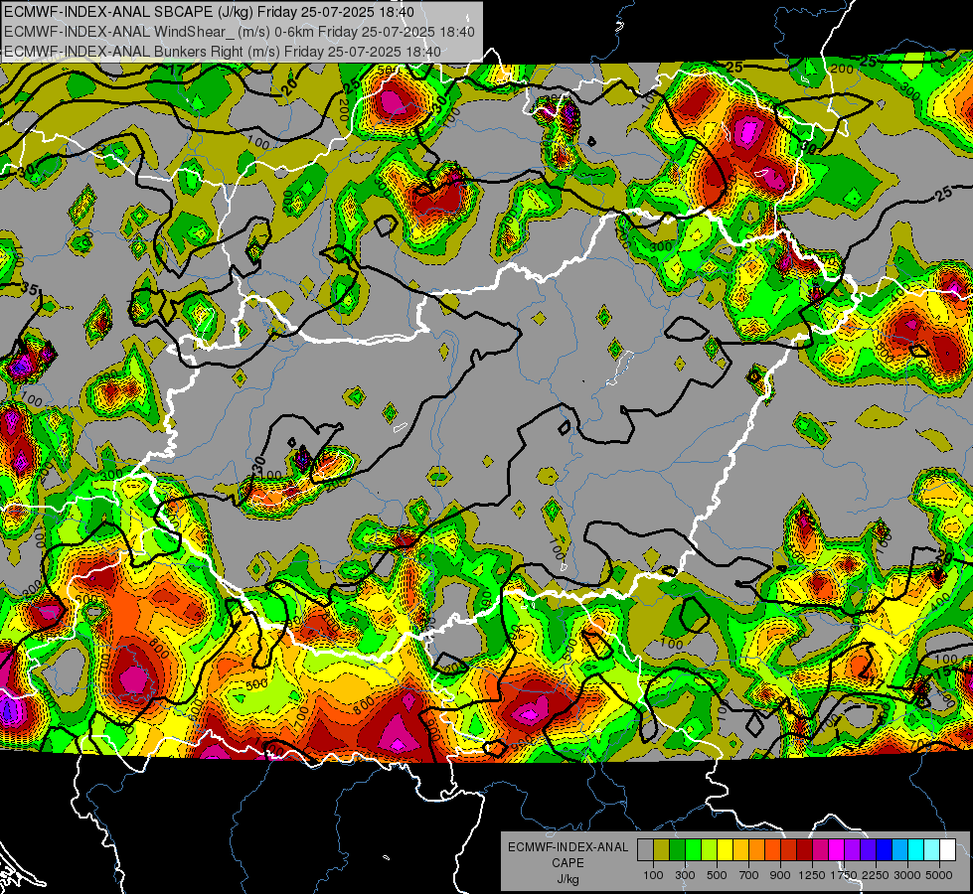Click the 5000 legend scale label

pyautogui.click(x=939, y=875)
